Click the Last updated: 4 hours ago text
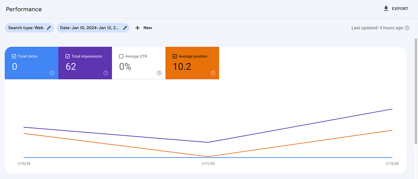 [x=377, y=28]
